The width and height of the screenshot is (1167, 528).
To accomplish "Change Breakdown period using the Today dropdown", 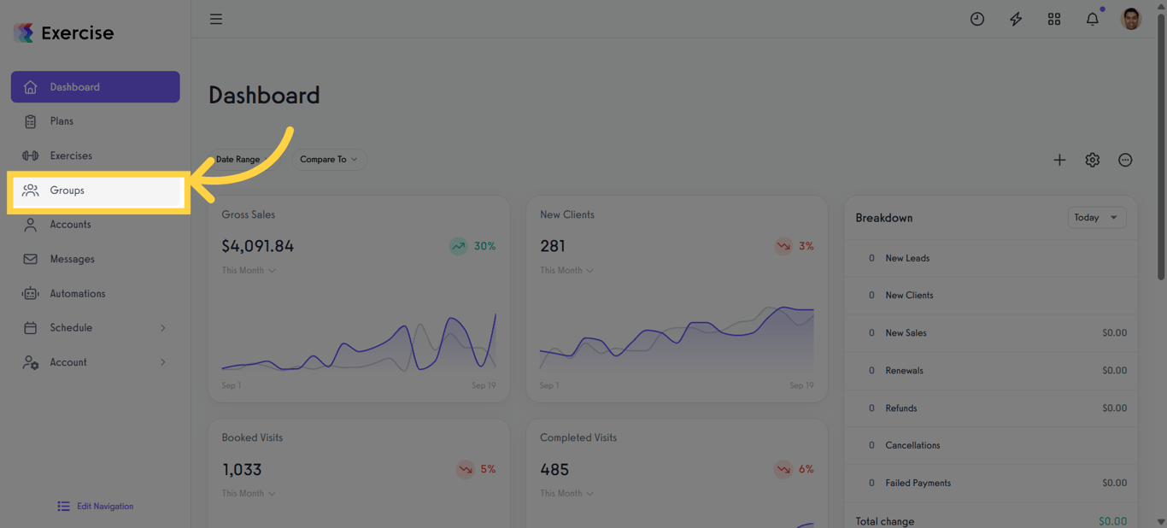I will 1096,217.
